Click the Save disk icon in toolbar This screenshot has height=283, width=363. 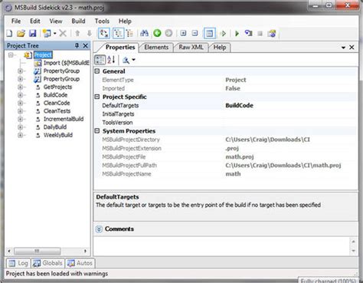click(x=33, y=33)
